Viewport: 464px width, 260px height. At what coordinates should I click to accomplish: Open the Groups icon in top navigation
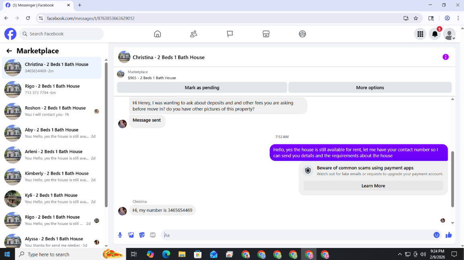[303, 34]
